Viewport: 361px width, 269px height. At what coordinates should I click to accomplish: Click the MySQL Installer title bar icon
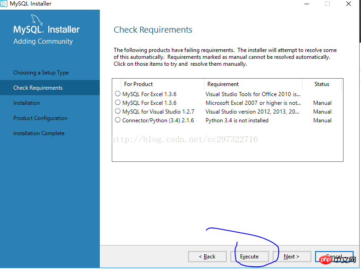[x=4, y=4]
